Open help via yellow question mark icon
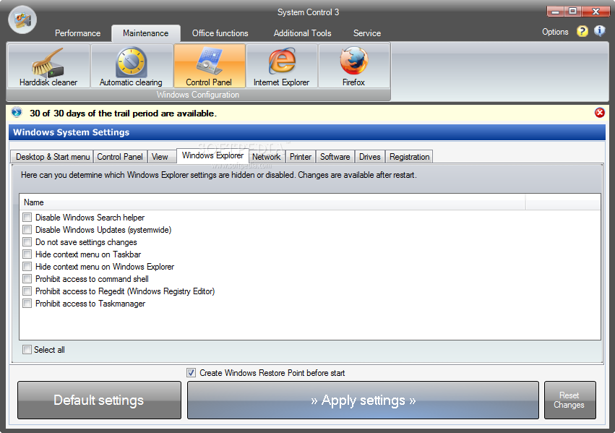 [582, 31]
